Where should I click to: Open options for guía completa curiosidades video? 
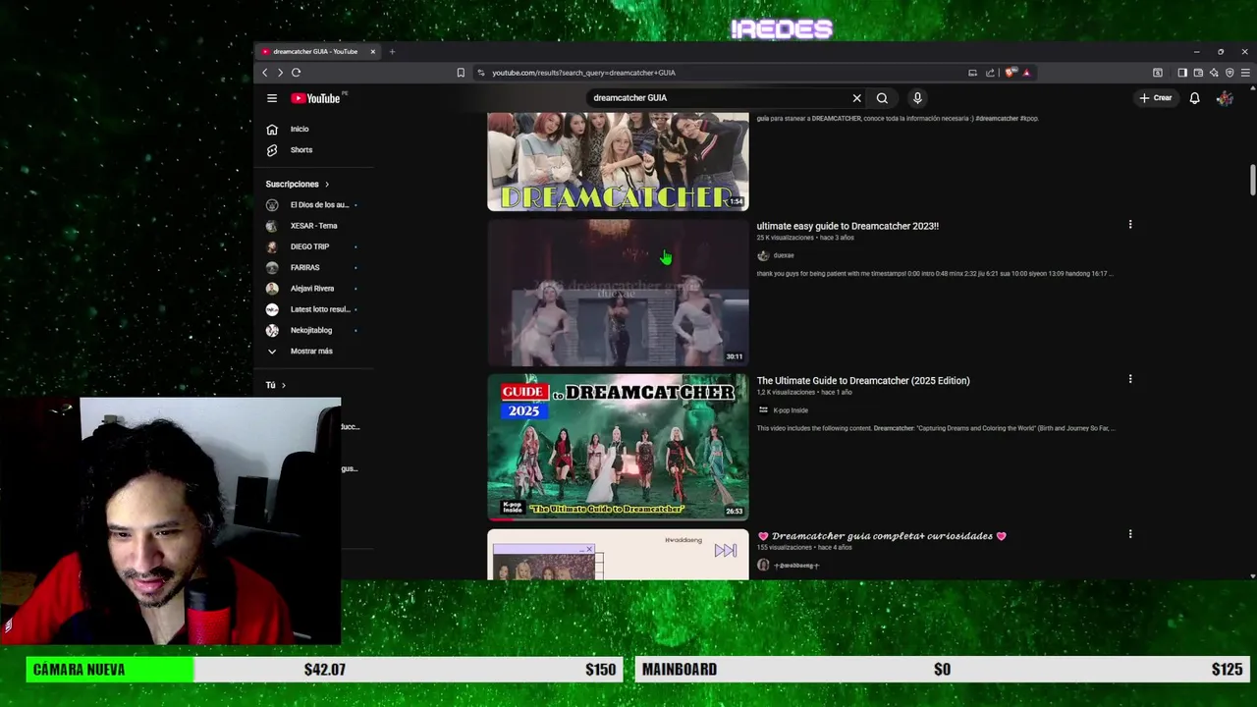click(1130, 534)
